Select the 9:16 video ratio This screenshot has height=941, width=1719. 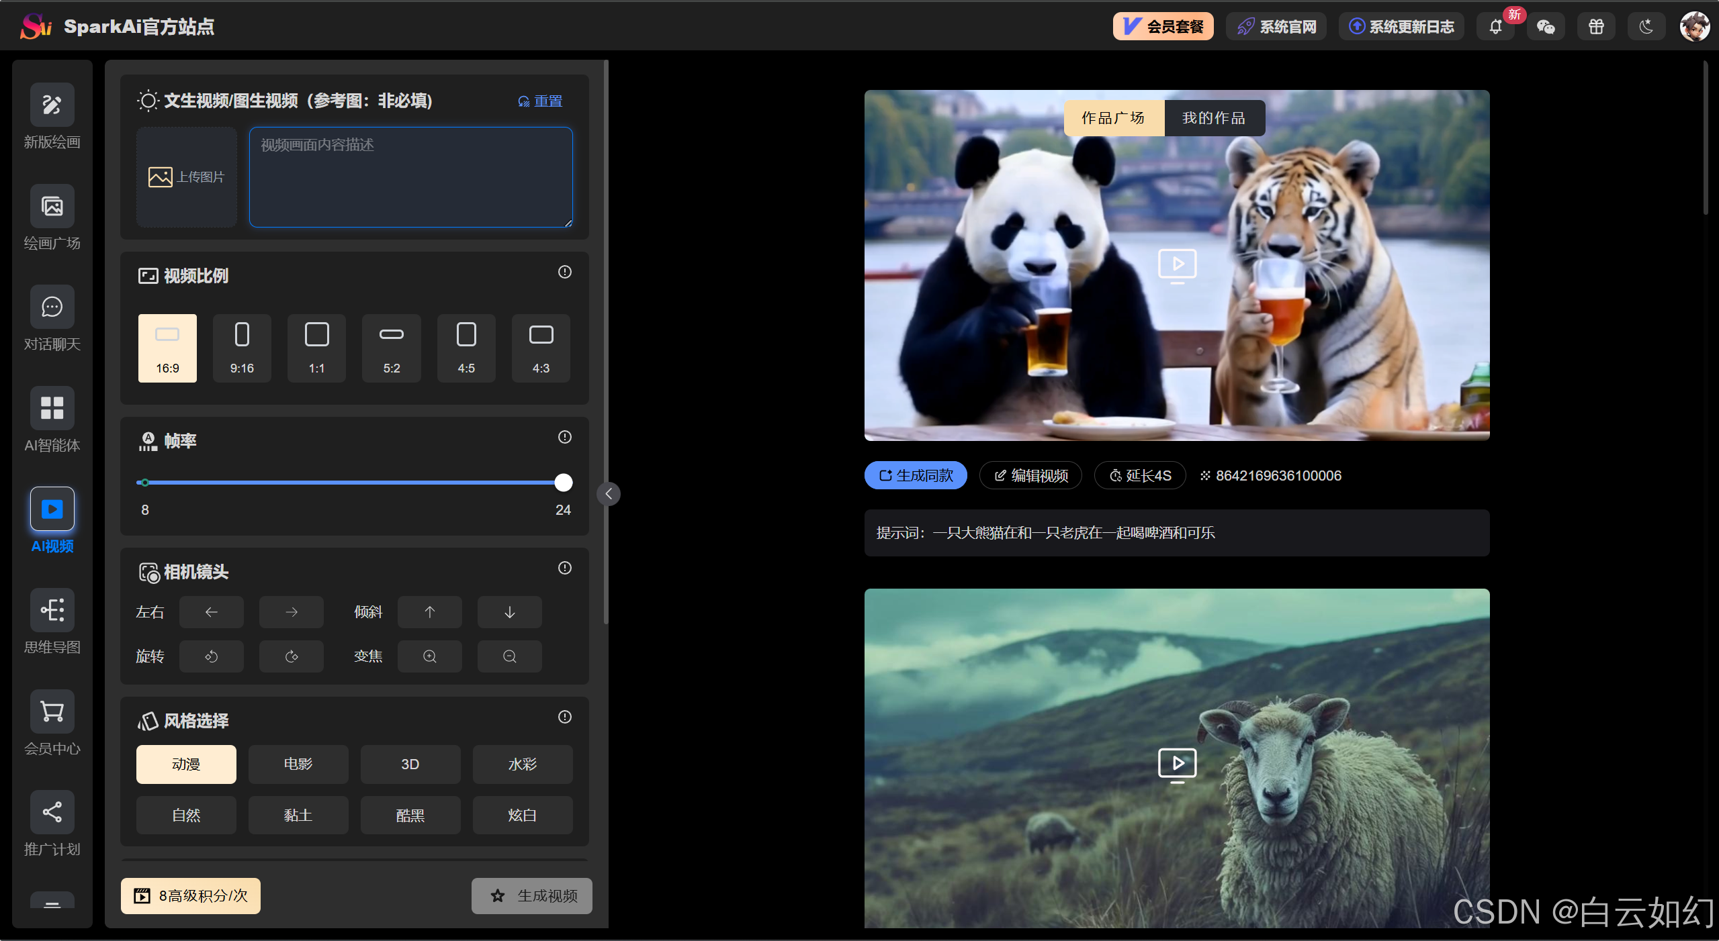click(x=242, y=348)
